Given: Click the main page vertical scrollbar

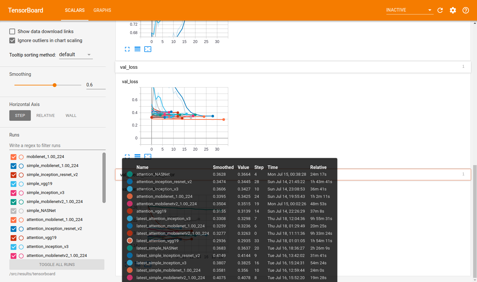Looking at the screenshot, I should click(475, 222).
